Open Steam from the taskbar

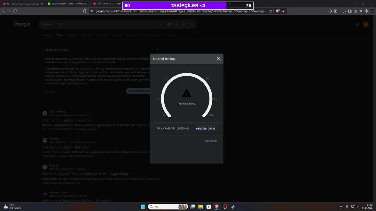[x=233, y=207]
